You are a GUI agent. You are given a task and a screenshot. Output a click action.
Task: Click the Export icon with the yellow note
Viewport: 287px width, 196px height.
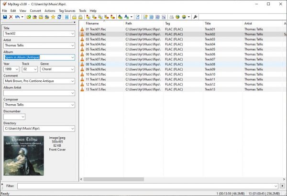click(x=145, y=17)
